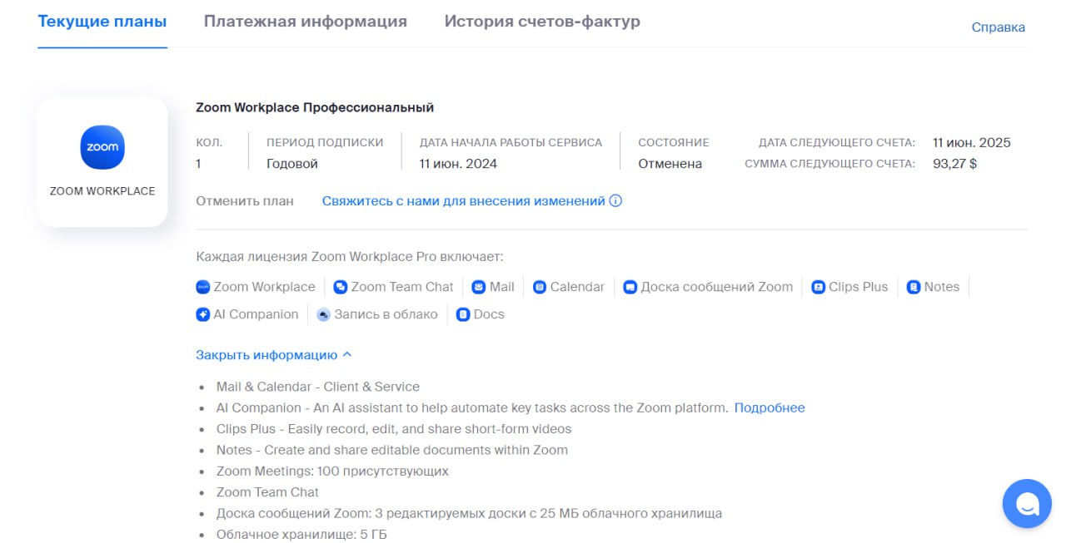This screenshot has width=1066, height=543.
Task: Click the next invoice amount 93,27 $
Action: point(954,164)
